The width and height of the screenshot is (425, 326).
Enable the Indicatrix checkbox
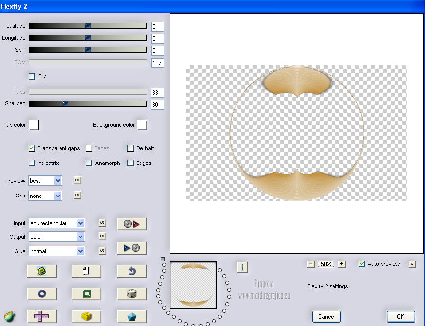[32, 163]
